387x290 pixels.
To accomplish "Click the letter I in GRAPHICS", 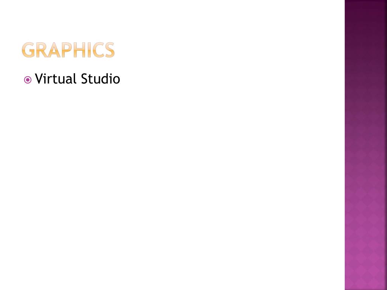I will tap(90, 50).
